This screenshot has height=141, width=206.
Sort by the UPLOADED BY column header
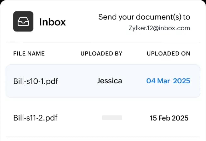[101, 54]
